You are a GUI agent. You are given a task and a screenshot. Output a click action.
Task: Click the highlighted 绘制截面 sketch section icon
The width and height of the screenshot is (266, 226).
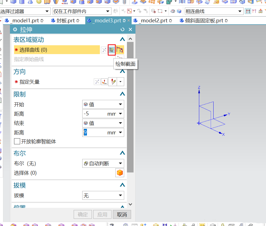(x=111, y=50)
